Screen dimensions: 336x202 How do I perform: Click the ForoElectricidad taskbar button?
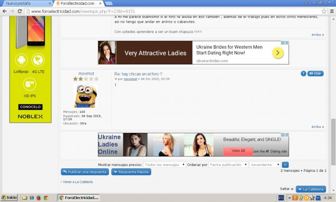point(79,198)
